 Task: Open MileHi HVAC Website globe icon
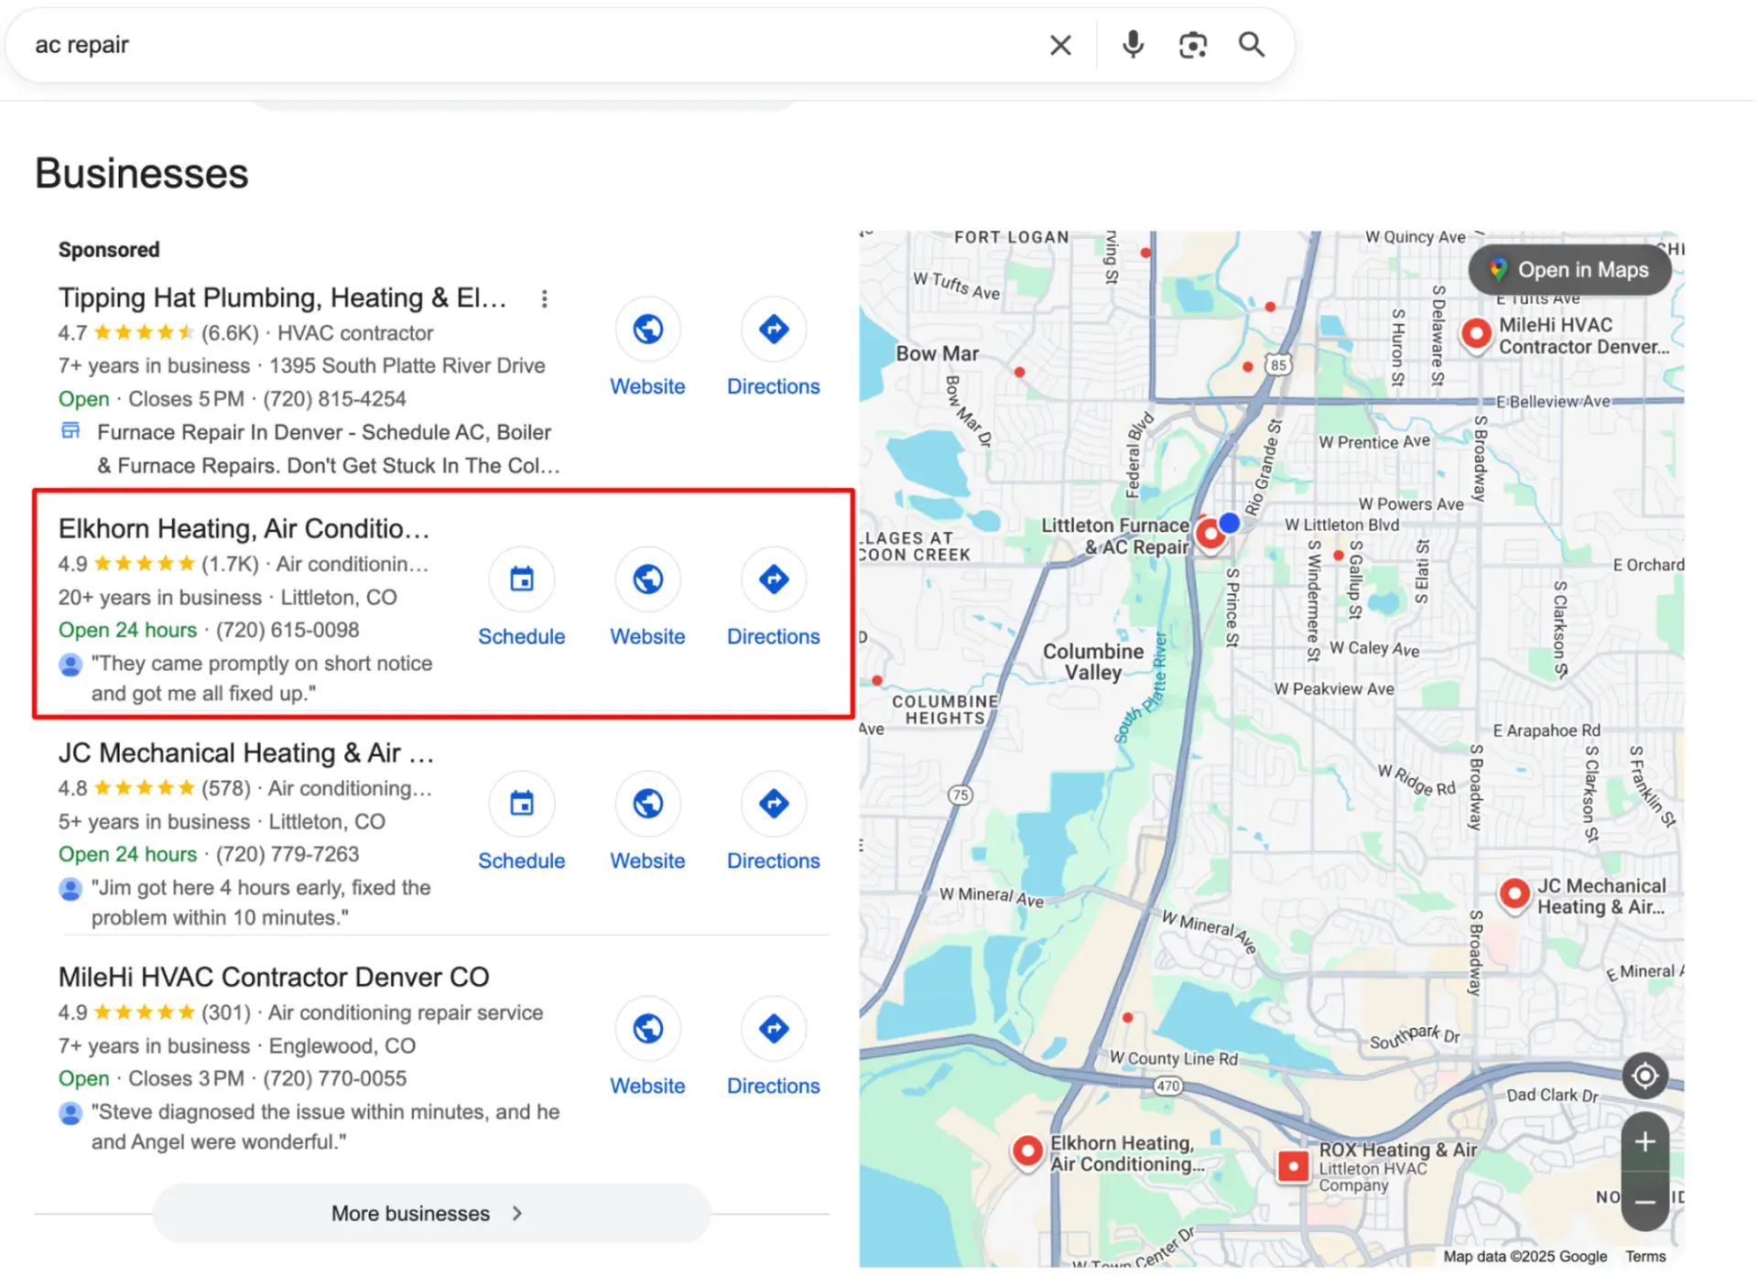647,1029
